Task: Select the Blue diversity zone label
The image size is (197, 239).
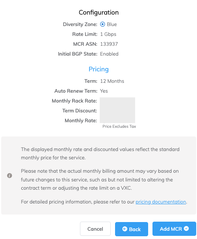Action: 112,24
